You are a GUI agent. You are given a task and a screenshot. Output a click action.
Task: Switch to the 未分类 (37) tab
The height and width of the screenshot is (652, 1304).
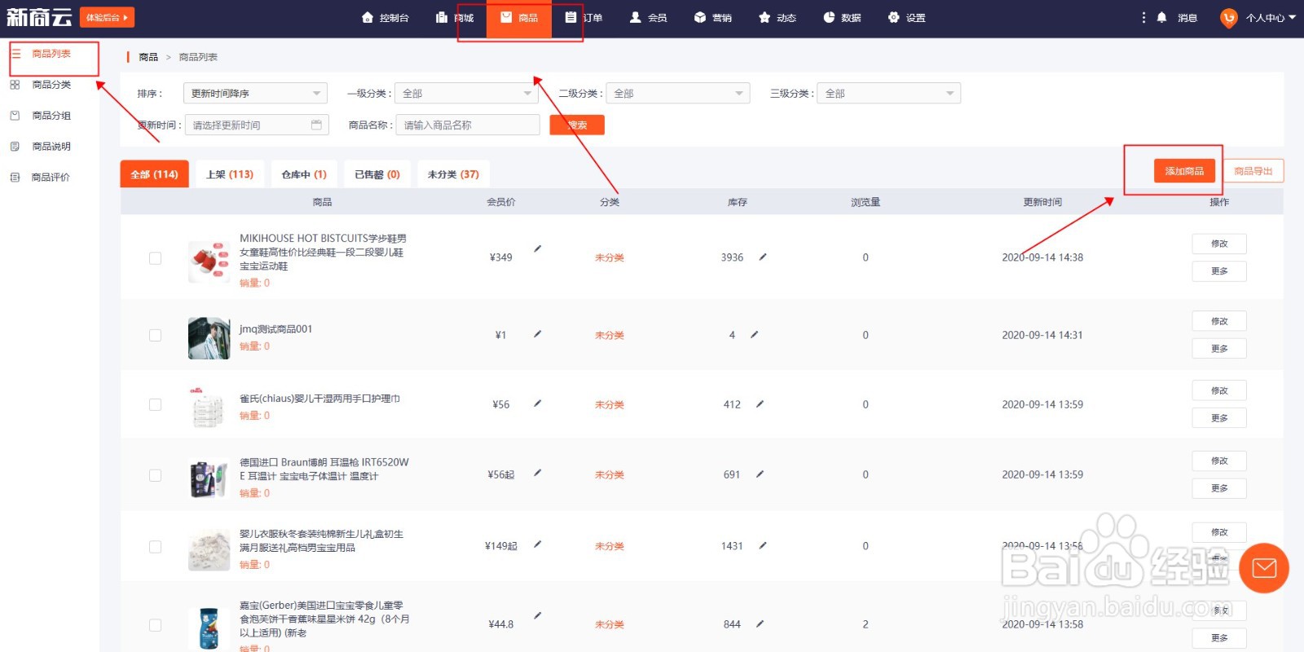[x=453, y=174]
